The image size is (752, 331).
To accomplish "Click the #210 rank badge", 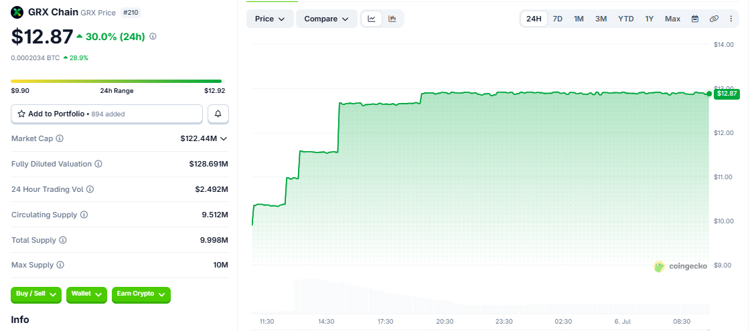I will [x=131, y=13].
